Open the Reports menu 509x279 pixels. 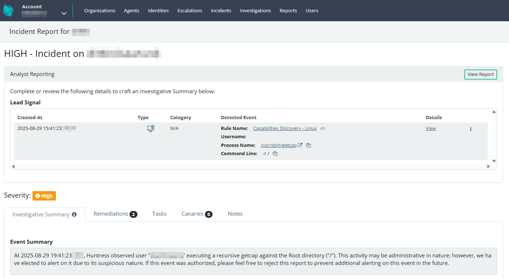tap(288, 10)
